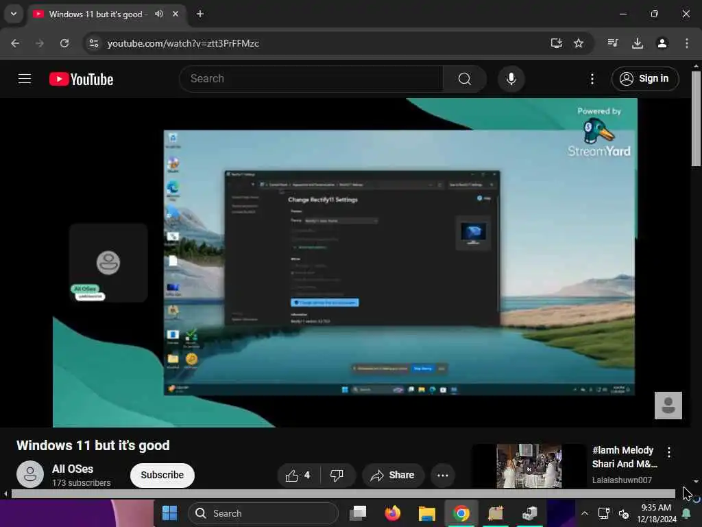The image size is (702, 527).
Task: Share the video
Action: pyautogui.click(x=393, y=475)
